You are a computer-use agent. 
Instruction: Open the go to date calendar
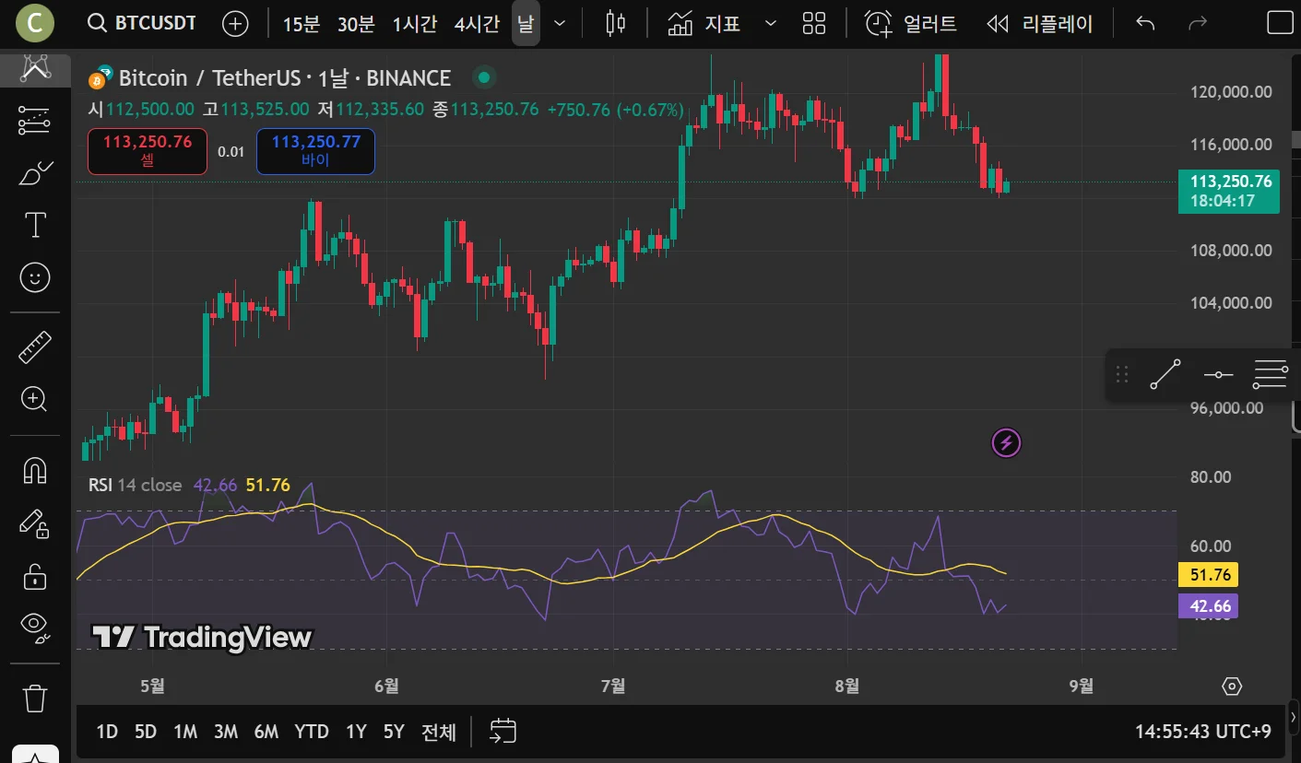[503, 732]
